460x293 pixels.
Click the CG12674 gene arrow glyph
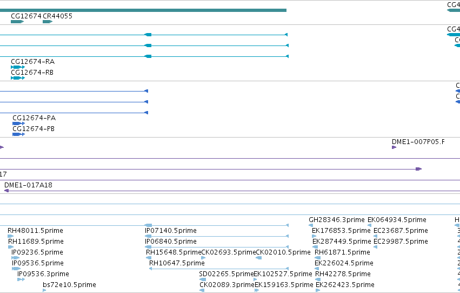[x=17, y=22]
